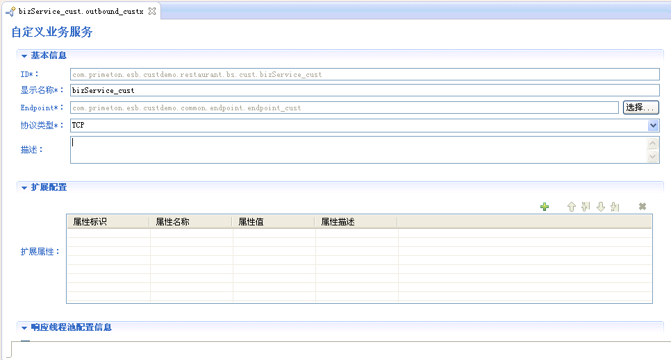Screen dimensions: 671x360
Task: Click the move down arrow icon
Action: click(x=601, y=207)
